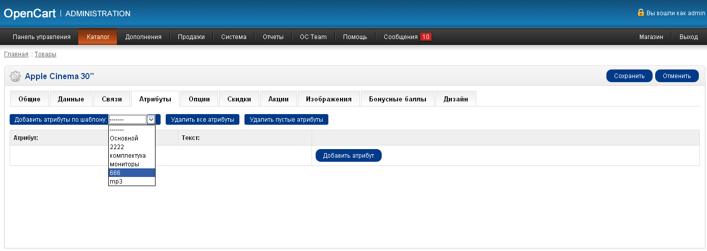The width and height of the screenshot is (707, 251).
Task: Switch to the Скидки tab
Action: click(x=239, y=99)
